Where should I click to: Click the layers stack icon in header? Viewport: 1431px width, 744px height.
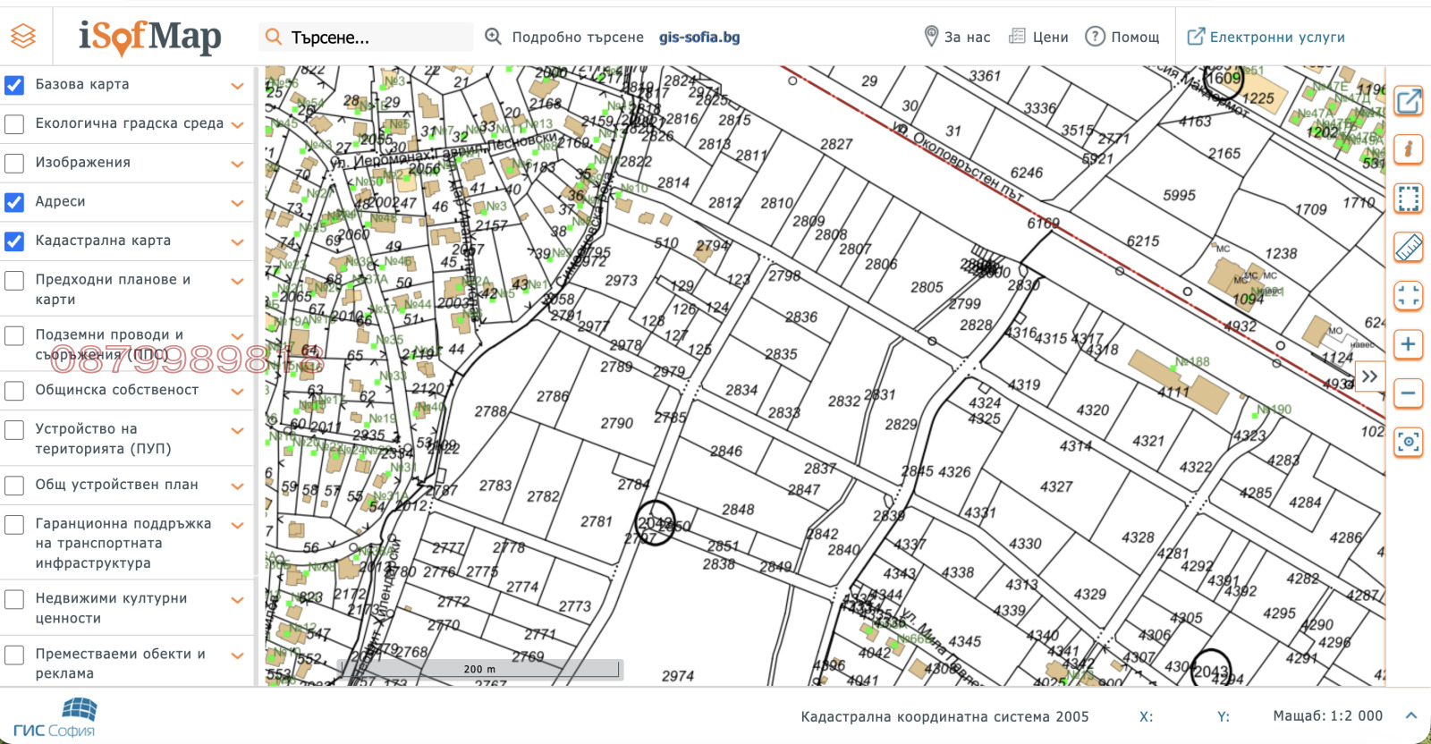24,37
